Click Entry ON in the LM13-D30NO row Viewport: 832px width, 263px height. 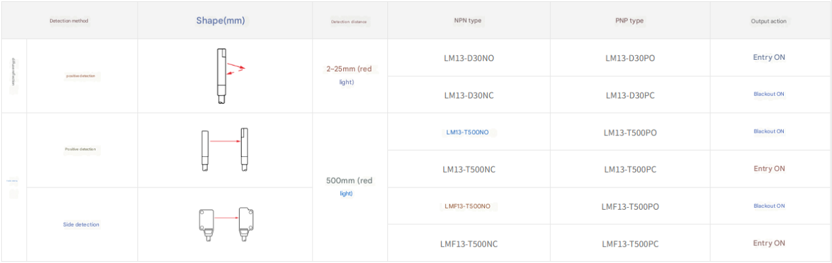769,57
